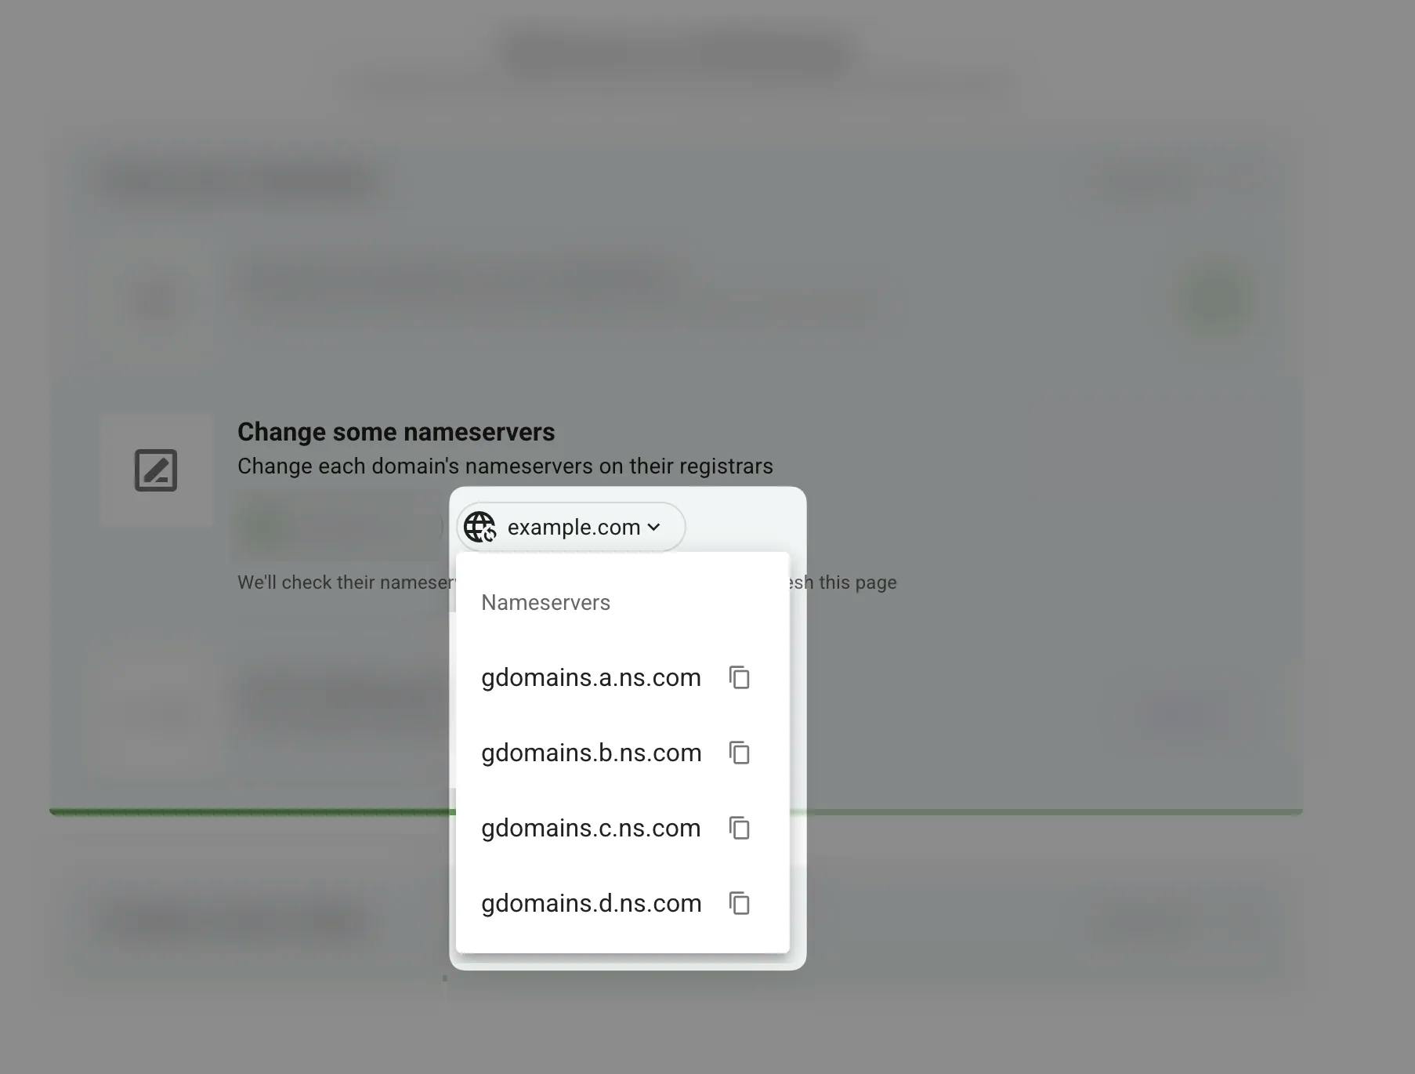1415x1074 pixels.
Task: Click the edit pencil icon for nameservers step
Action: tap(156, 470)
